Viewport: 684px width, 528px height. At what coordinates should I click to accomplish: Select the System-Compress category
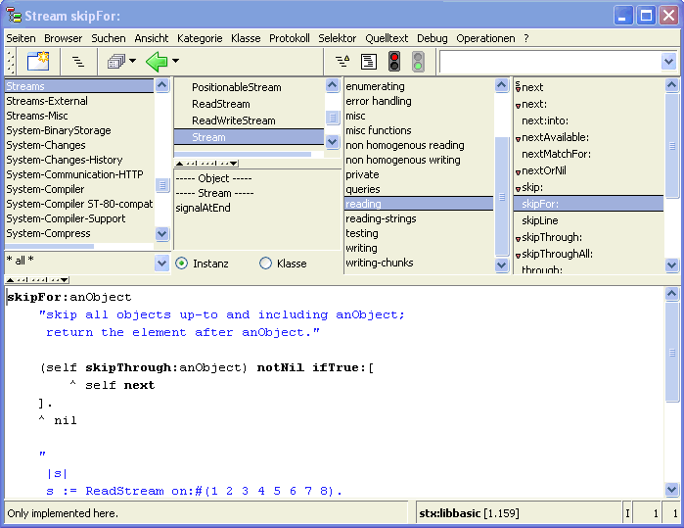click(x=79, y=233)
